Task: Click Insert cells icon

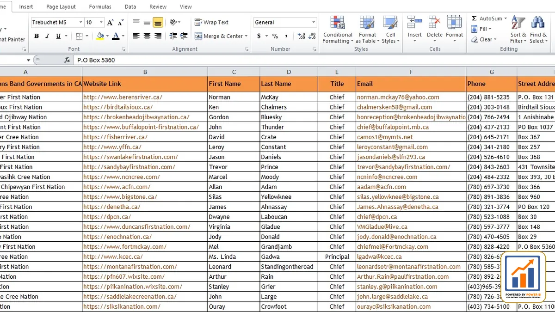Action: [414, 23]
